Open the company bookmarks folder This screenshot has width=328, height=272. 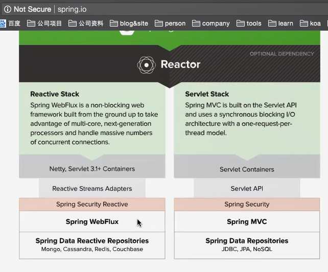210,23
